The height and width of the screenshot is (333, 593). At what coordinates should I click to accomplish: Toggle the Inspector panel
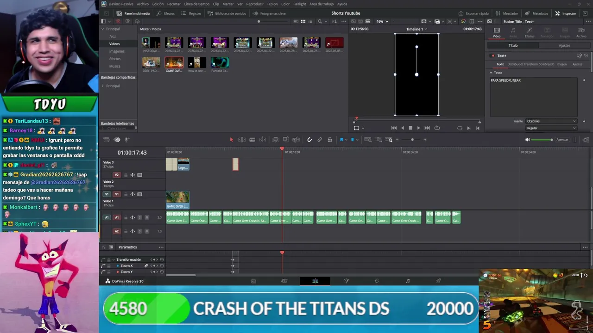(566, 13)
